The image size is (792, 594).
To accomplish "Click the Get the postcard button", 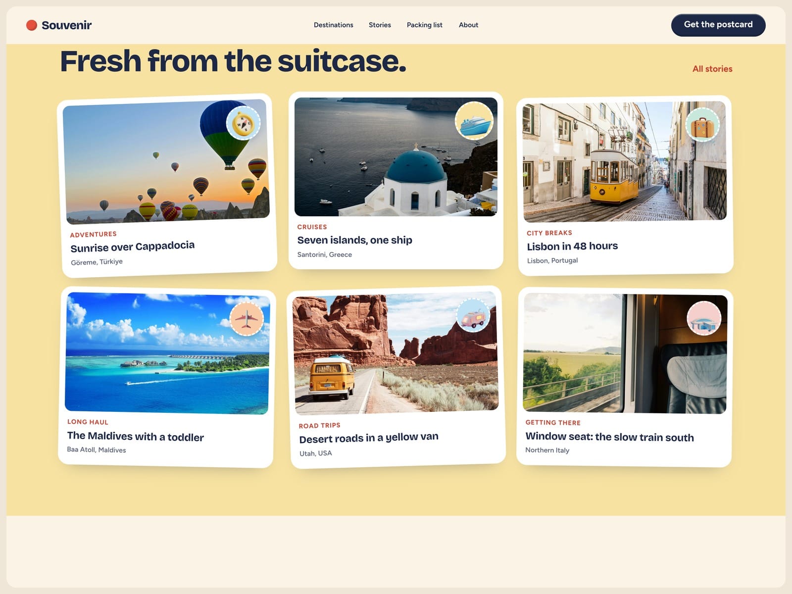I will pyautogui.click(x=718, y=25).
